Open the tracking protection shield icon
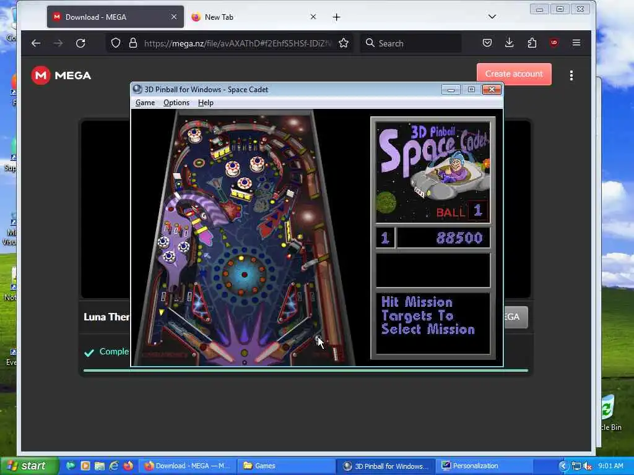The width and height of the screenshot is (634, 475). point(116,43)
